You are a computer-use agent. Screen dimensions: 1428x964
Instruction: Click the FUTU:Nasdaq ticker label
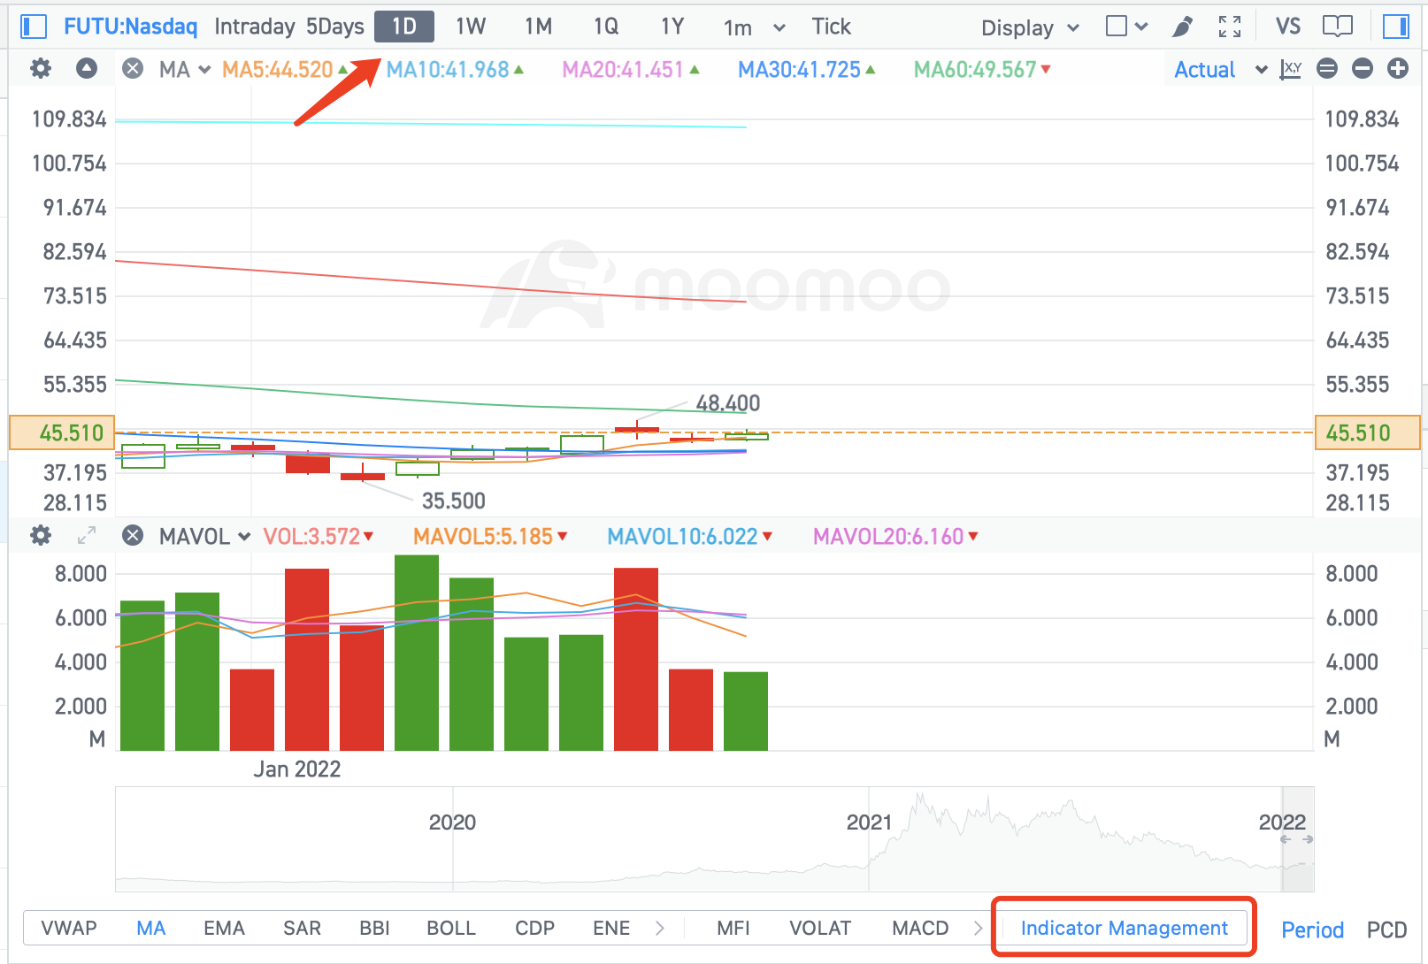click(x=130, y=27)
